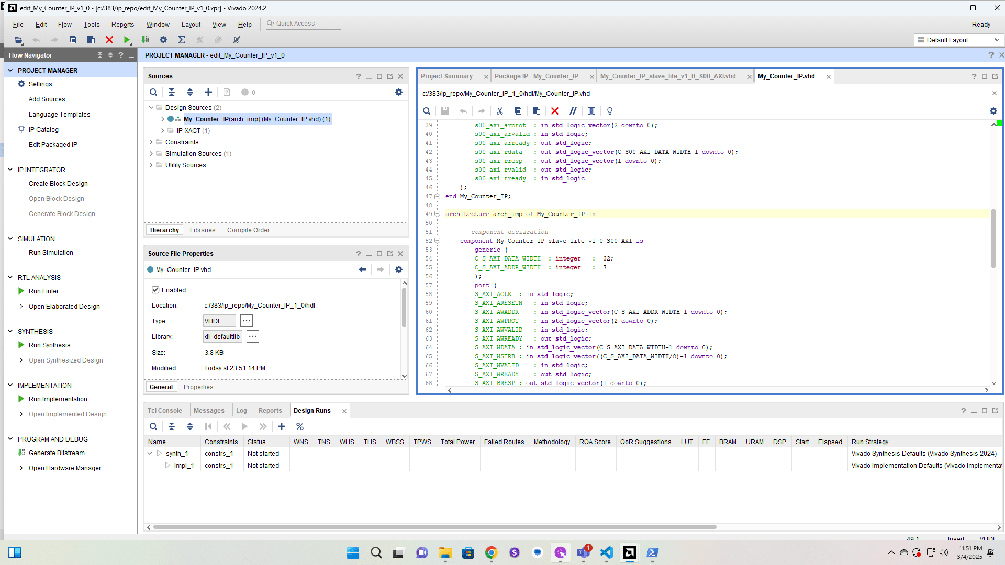Click Edit Packaged IP link
This screenshot has width=1005, height=565.
(53, 144)
